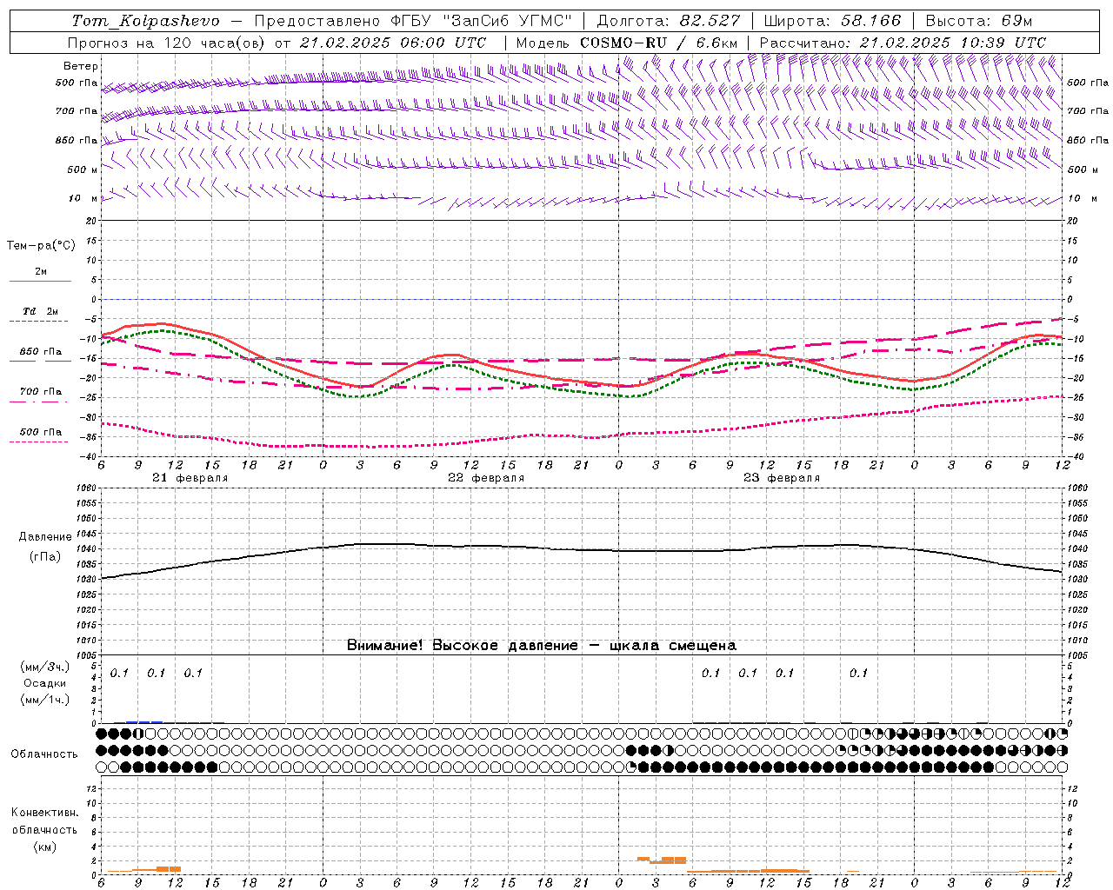This screenshot has height=890, width=1113.
Task: Click the 'Широта: 58.166' header field
Action: [x=833, y=21]
